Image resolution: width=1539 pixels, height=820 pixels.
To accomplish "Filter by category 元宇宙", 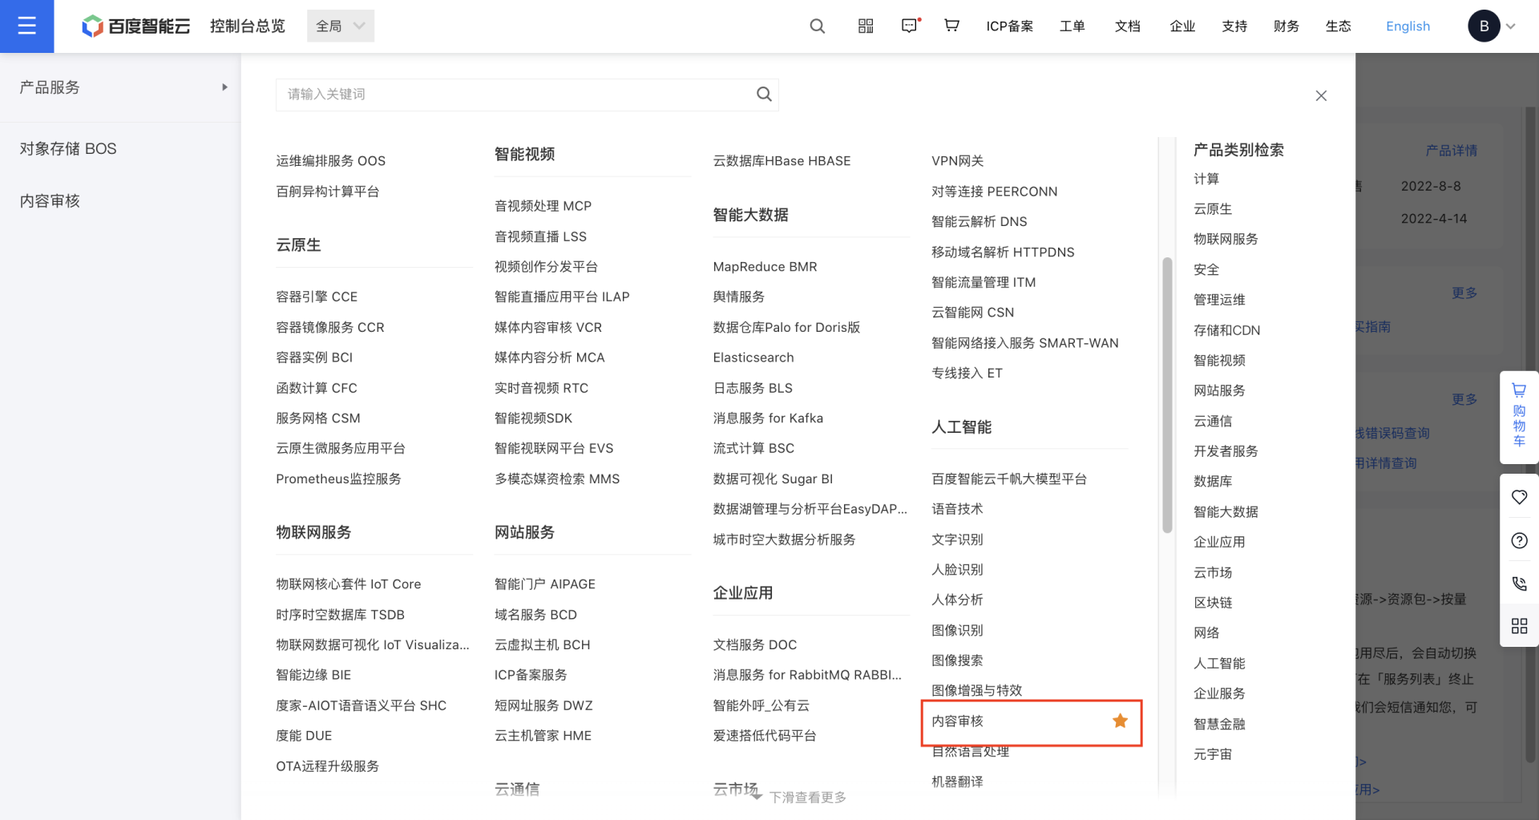I will click(1212, 753).
